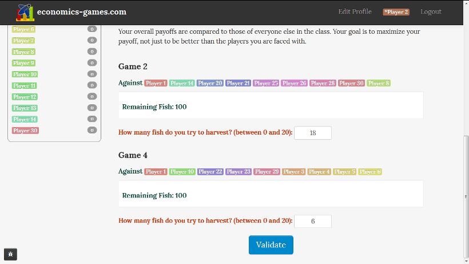The image size is (469, 264).
Task: Click the Game 4 harvest input field
Action: click(x=313, y=221)
